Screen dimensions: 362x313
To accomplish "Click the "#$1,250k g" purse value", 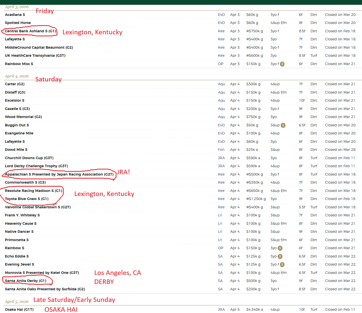I will 256,199.
